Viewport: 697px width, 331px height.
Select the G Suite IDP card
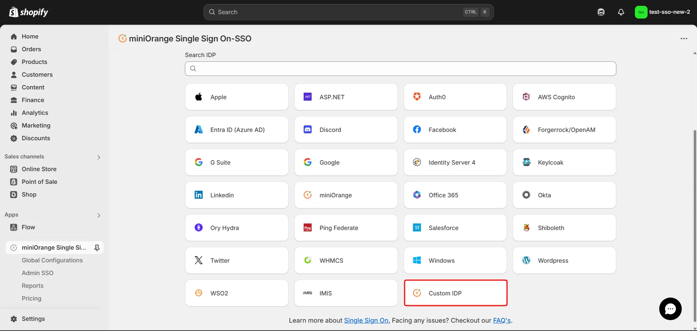(x=237, y=162)
